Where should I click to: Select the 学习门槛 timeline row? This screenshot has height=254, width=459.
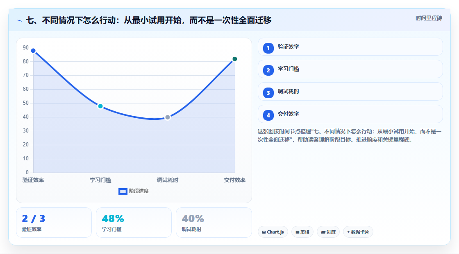[x=350, y=69]
